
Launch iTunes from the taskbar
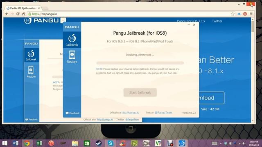51,143
